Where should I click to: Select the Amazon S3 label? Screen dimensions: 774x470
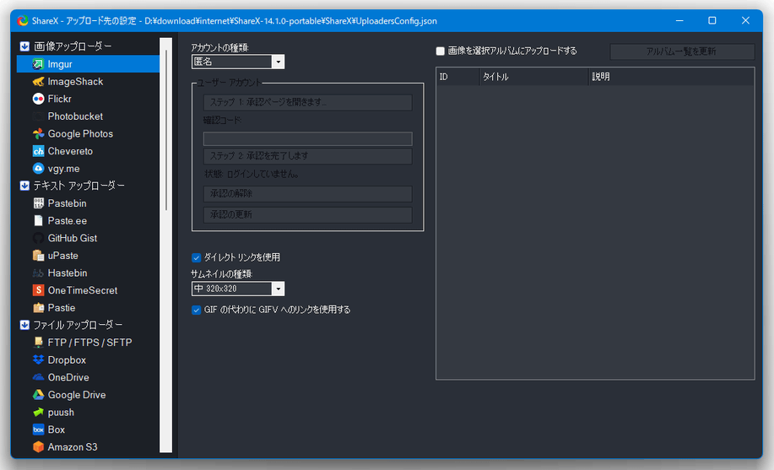pyautogui.click(x=73, y=447)
